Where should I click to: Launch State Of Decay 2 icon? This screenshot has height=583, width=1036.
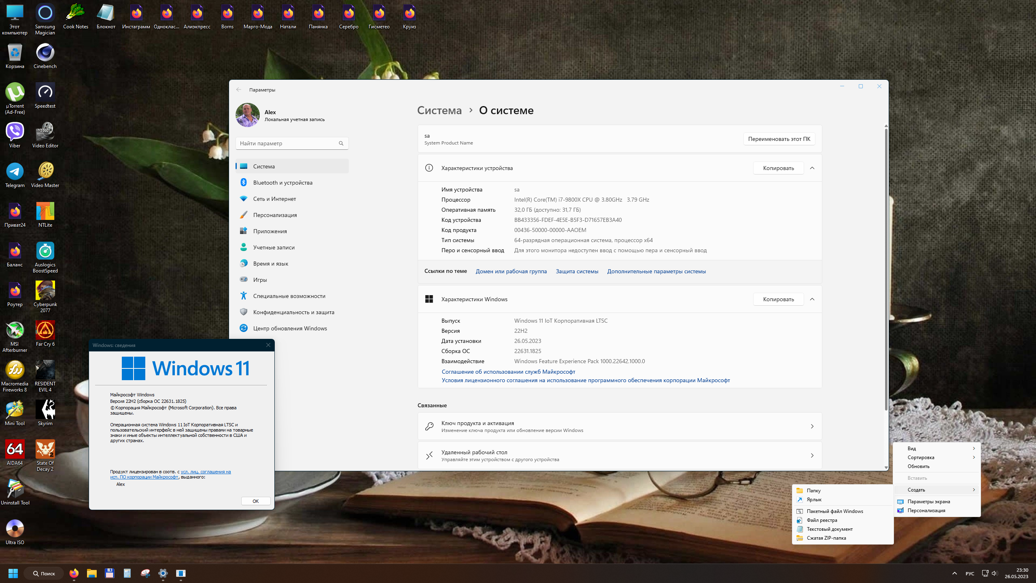click(45, 455)
